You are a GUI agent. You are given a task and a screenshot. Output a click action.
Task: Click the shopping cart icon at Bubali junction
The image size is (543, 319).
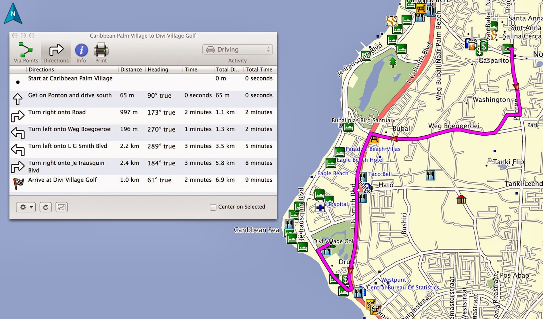pos(375,138)
